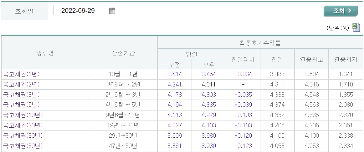This screenshot has width=364, height=152.
Task: Click the (단위:%) unit label
Action: click(338, 28)
